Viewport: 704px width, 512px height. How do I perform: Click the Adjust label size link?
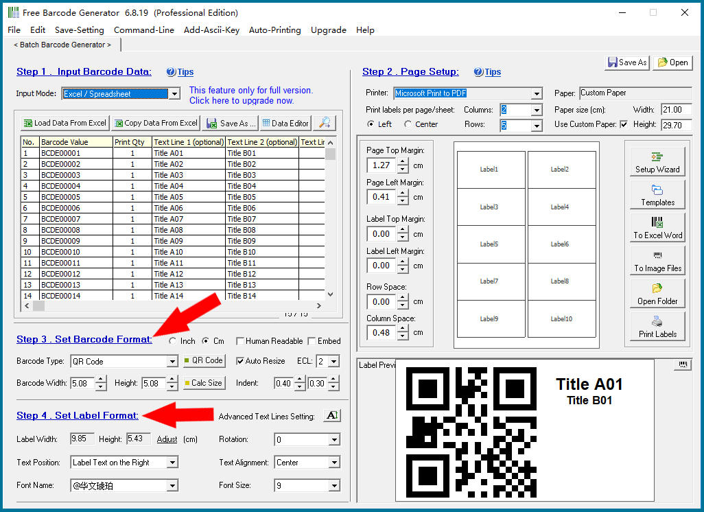(x=167, y=439)
